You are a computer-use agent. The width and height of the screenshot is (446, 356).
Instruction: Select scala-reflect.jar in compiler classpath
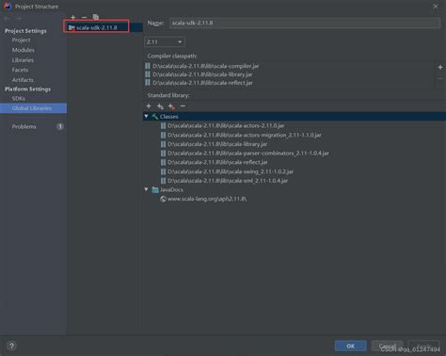tap(202, 83)
